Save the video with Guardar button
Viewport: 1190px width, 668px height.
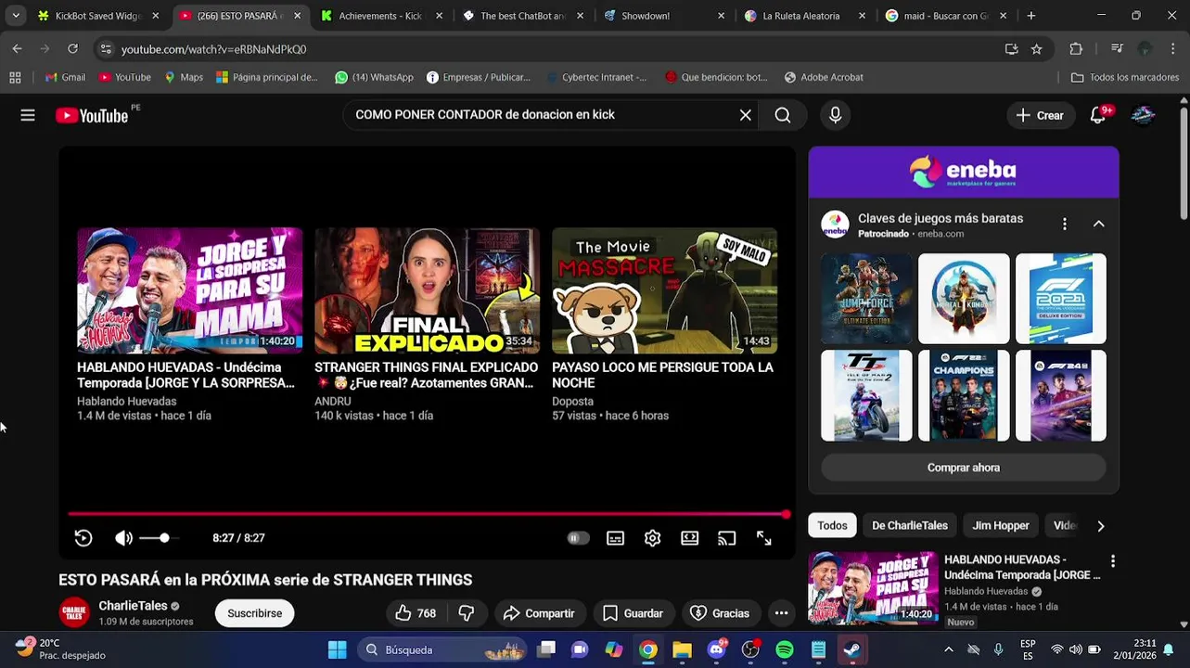(x=633, y=613)
